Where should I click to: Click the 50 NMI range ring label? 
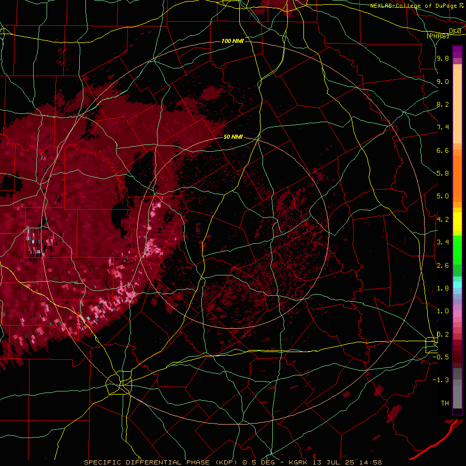[234, 137]
